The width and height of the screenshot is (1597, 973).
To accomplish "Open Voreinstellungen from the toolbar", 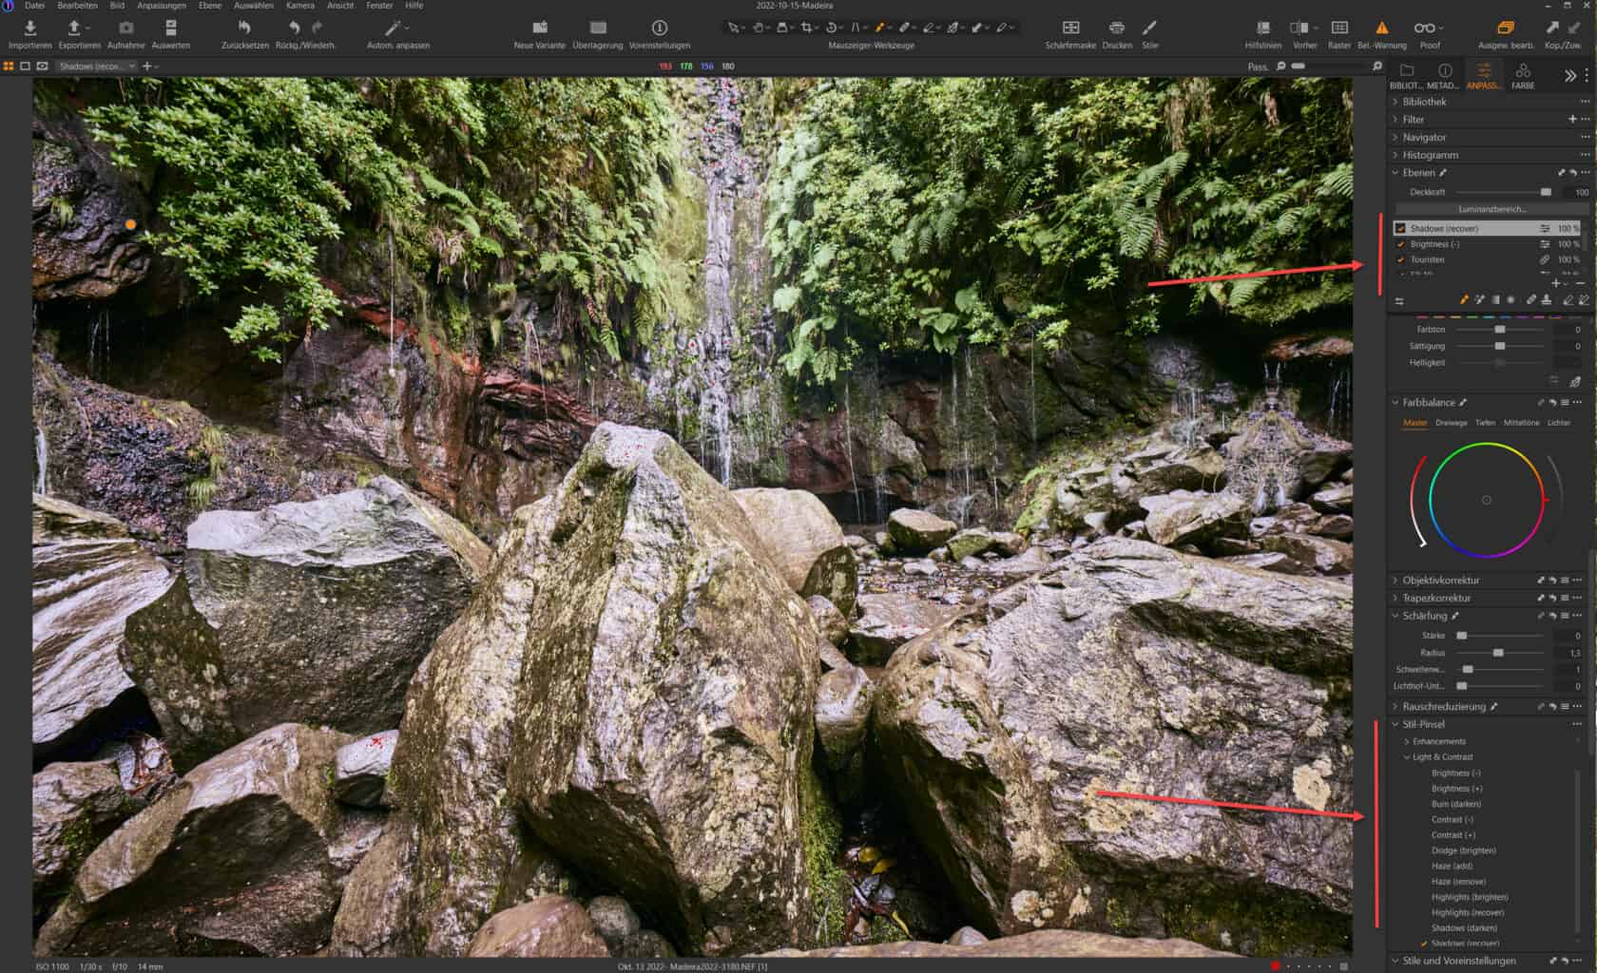I will (660, 28).
